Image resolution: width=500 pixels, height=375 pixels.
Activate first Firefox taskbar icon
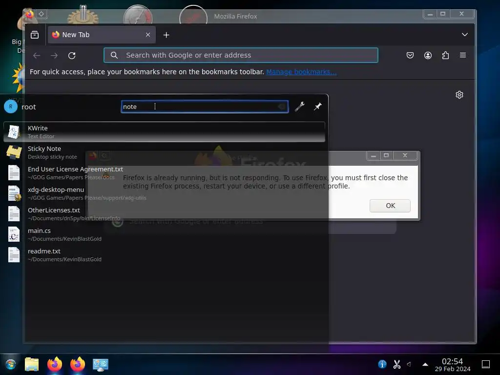click(x=55, y=364)
